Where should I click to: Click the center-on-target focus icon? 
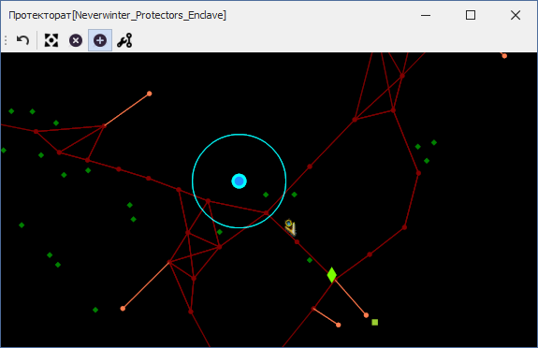coord(51,40)
